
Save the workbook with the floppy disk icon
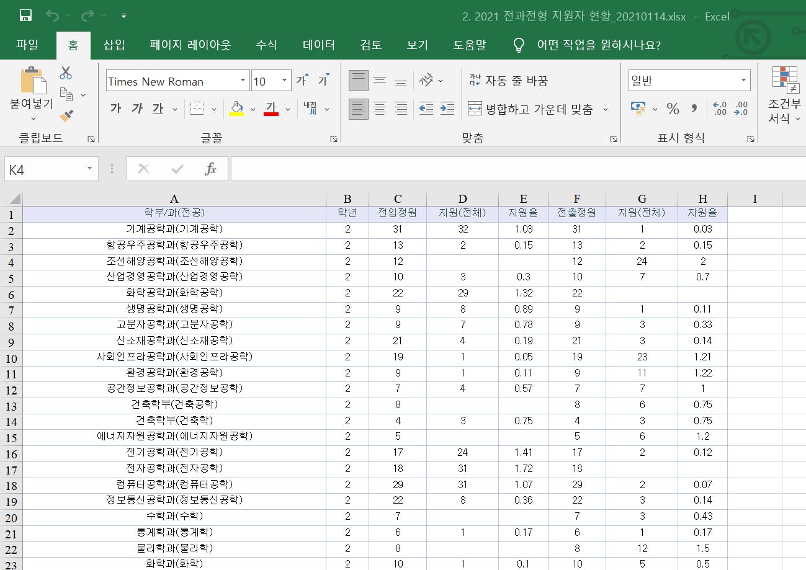click(25, 16)
